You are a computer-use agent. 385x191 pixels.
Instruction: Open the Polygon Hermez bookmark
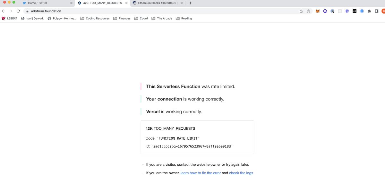(x=62, y=18)
